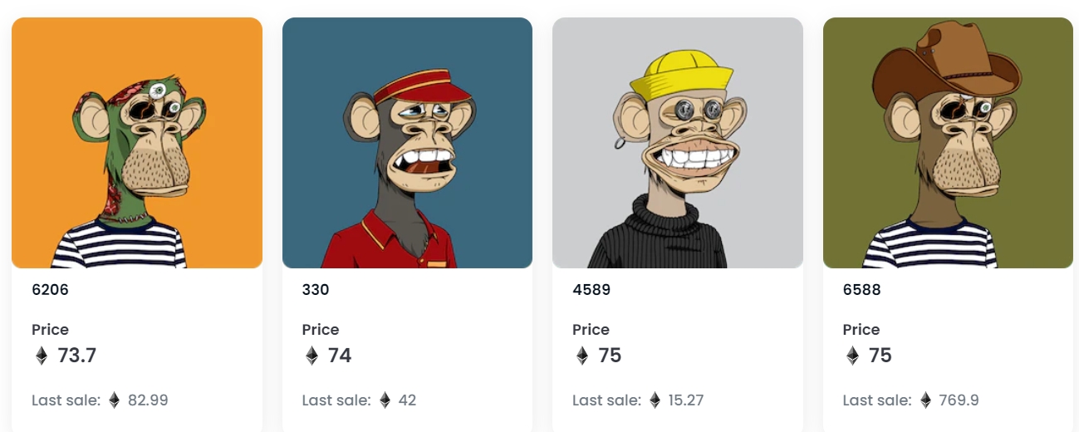Click the Ethereum icon next to 75 for 6588
The height and width of the screenshot is (432, 1079).
852,356
